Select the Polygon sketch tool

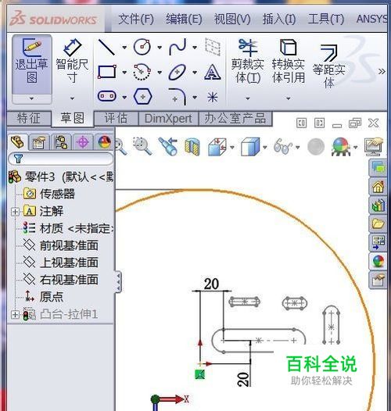[x=143, y=96]
